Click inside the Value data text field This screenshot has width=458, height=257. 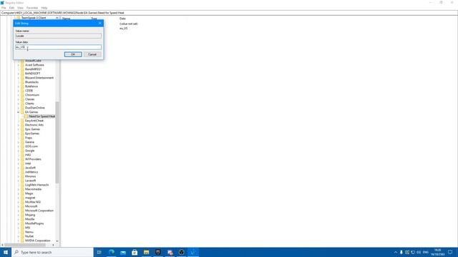59,47
